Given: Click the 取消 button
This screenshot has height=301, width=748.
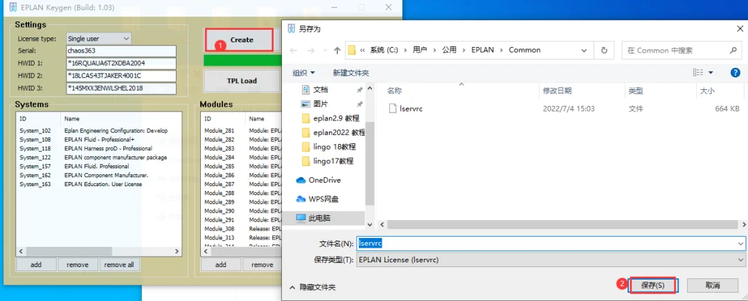Looking at the screenshot, I should pos(712,285).
